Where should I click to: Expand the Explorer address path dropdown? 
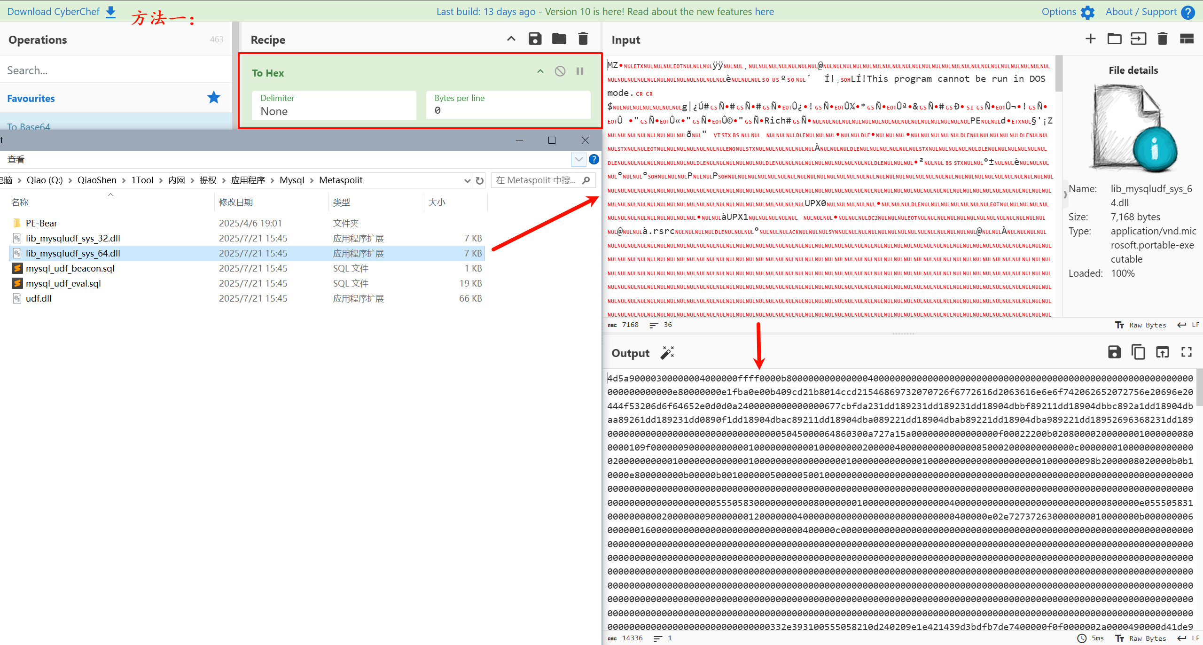[x=467, y=181]
